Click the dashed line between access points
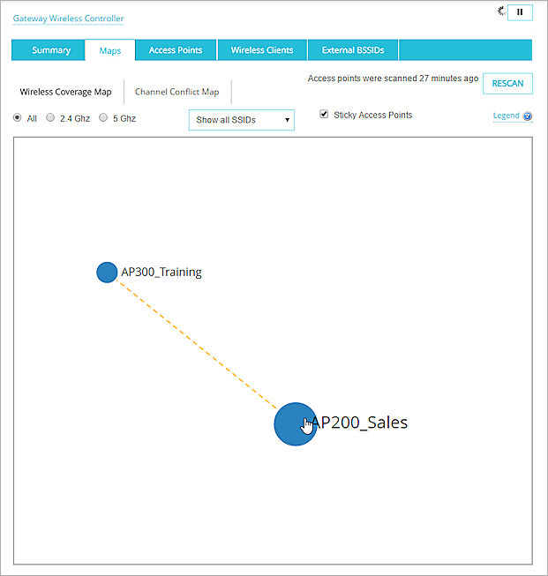 pyautogui.click(x=198, y=346)
